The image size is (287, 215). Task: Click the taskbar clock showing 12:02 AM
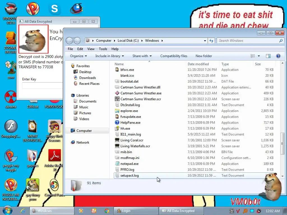[x=272, y=211]
